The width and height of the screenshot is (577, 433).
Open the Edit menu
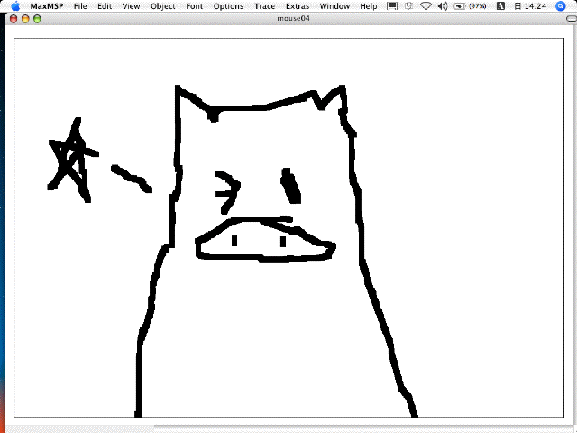[x=105, y=6]
